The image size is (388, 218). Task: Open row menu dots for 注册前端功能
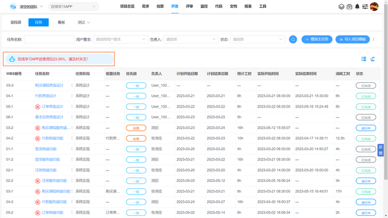click(x=72, y=170)
